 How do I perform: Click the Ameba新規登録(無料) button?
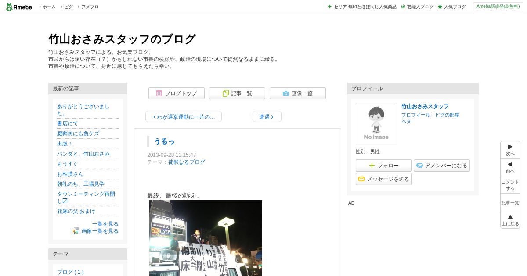point(498,7)
